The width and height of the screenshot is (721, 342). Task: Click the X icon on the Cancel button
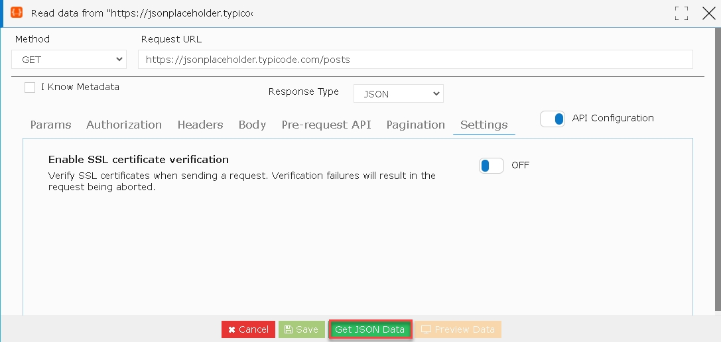click(231, 329)
